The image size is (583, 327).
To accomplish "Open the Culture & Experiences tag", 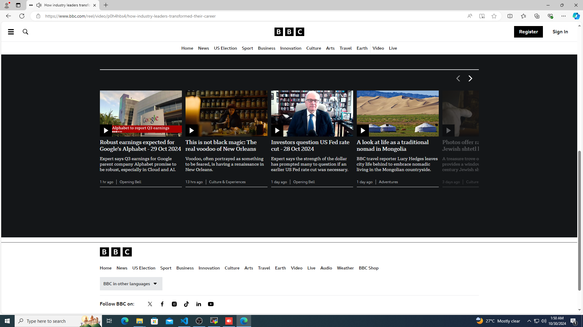I will tap(227, 182).
